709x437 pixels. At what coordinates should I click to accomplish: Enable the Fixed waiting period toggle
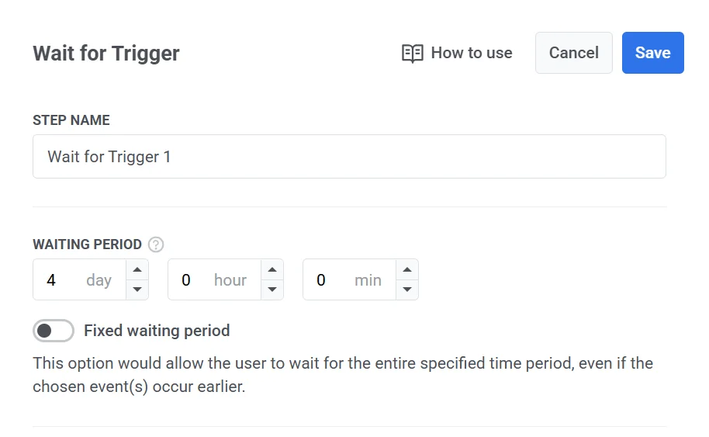(x=54, y=331)
